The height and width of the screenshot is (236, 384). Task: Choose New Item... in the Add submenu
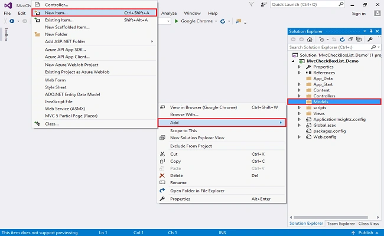pos(95,13)
